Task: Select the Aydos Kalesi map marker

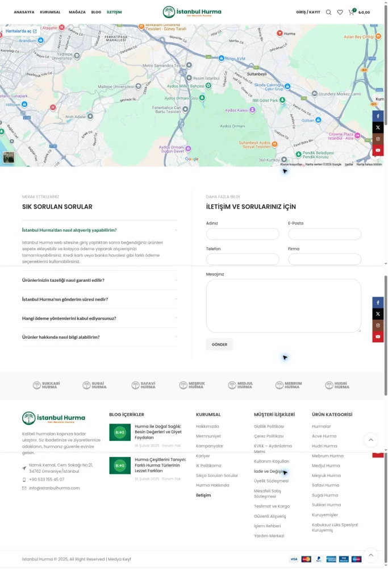Action: click(253, 110)
